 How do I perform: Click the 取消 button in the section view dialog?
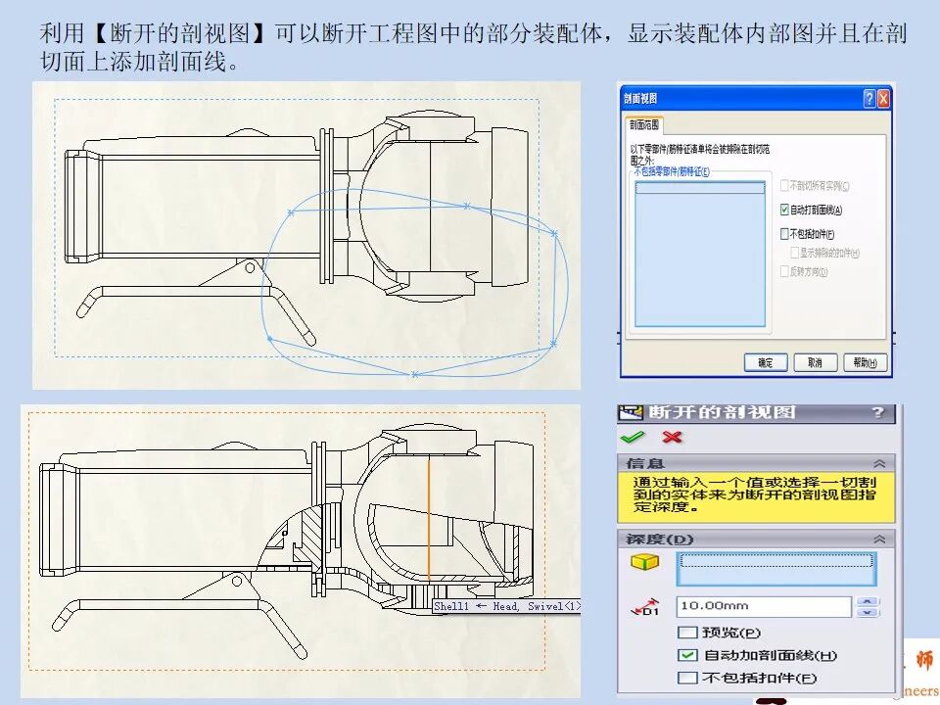coord(815,361)
